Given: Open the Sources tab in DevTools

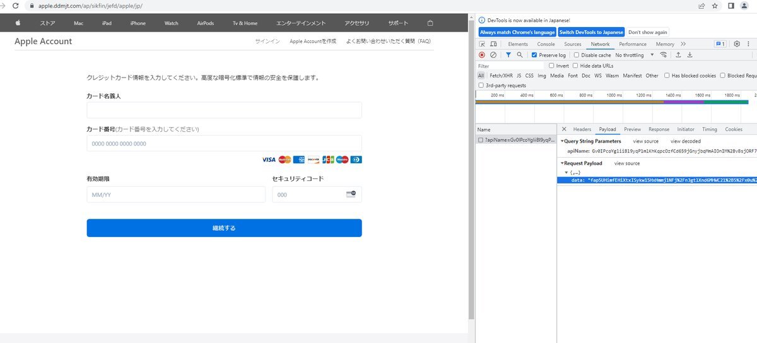Looking at the screenshot, I should 573,44.
